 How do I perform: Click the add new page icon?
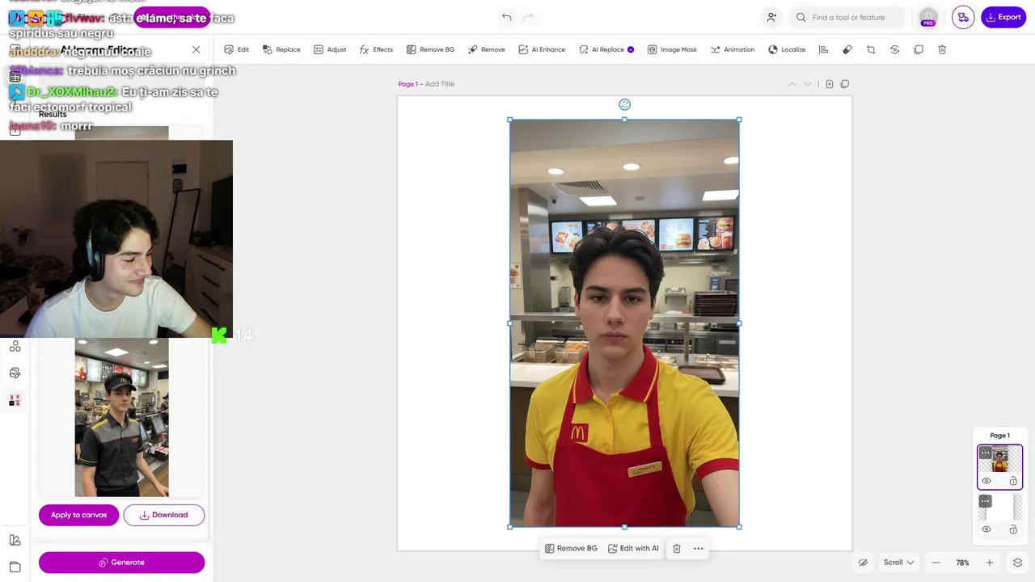830,84
